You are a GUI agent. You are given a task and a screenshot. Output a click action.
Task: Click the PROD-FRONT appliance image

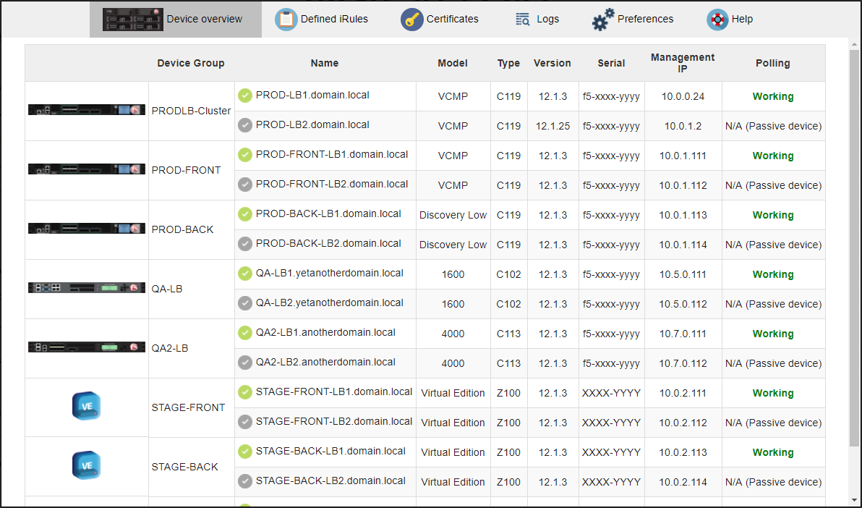[x=87, y=169]
